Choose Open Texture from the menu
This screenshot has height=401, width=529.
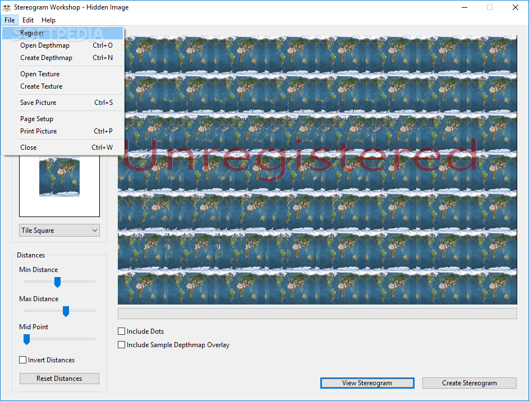tap(63, 74)
